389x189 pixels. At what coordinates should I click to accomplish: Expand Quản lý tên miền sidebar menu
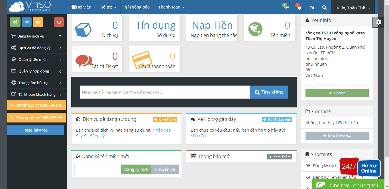[37, 59]
